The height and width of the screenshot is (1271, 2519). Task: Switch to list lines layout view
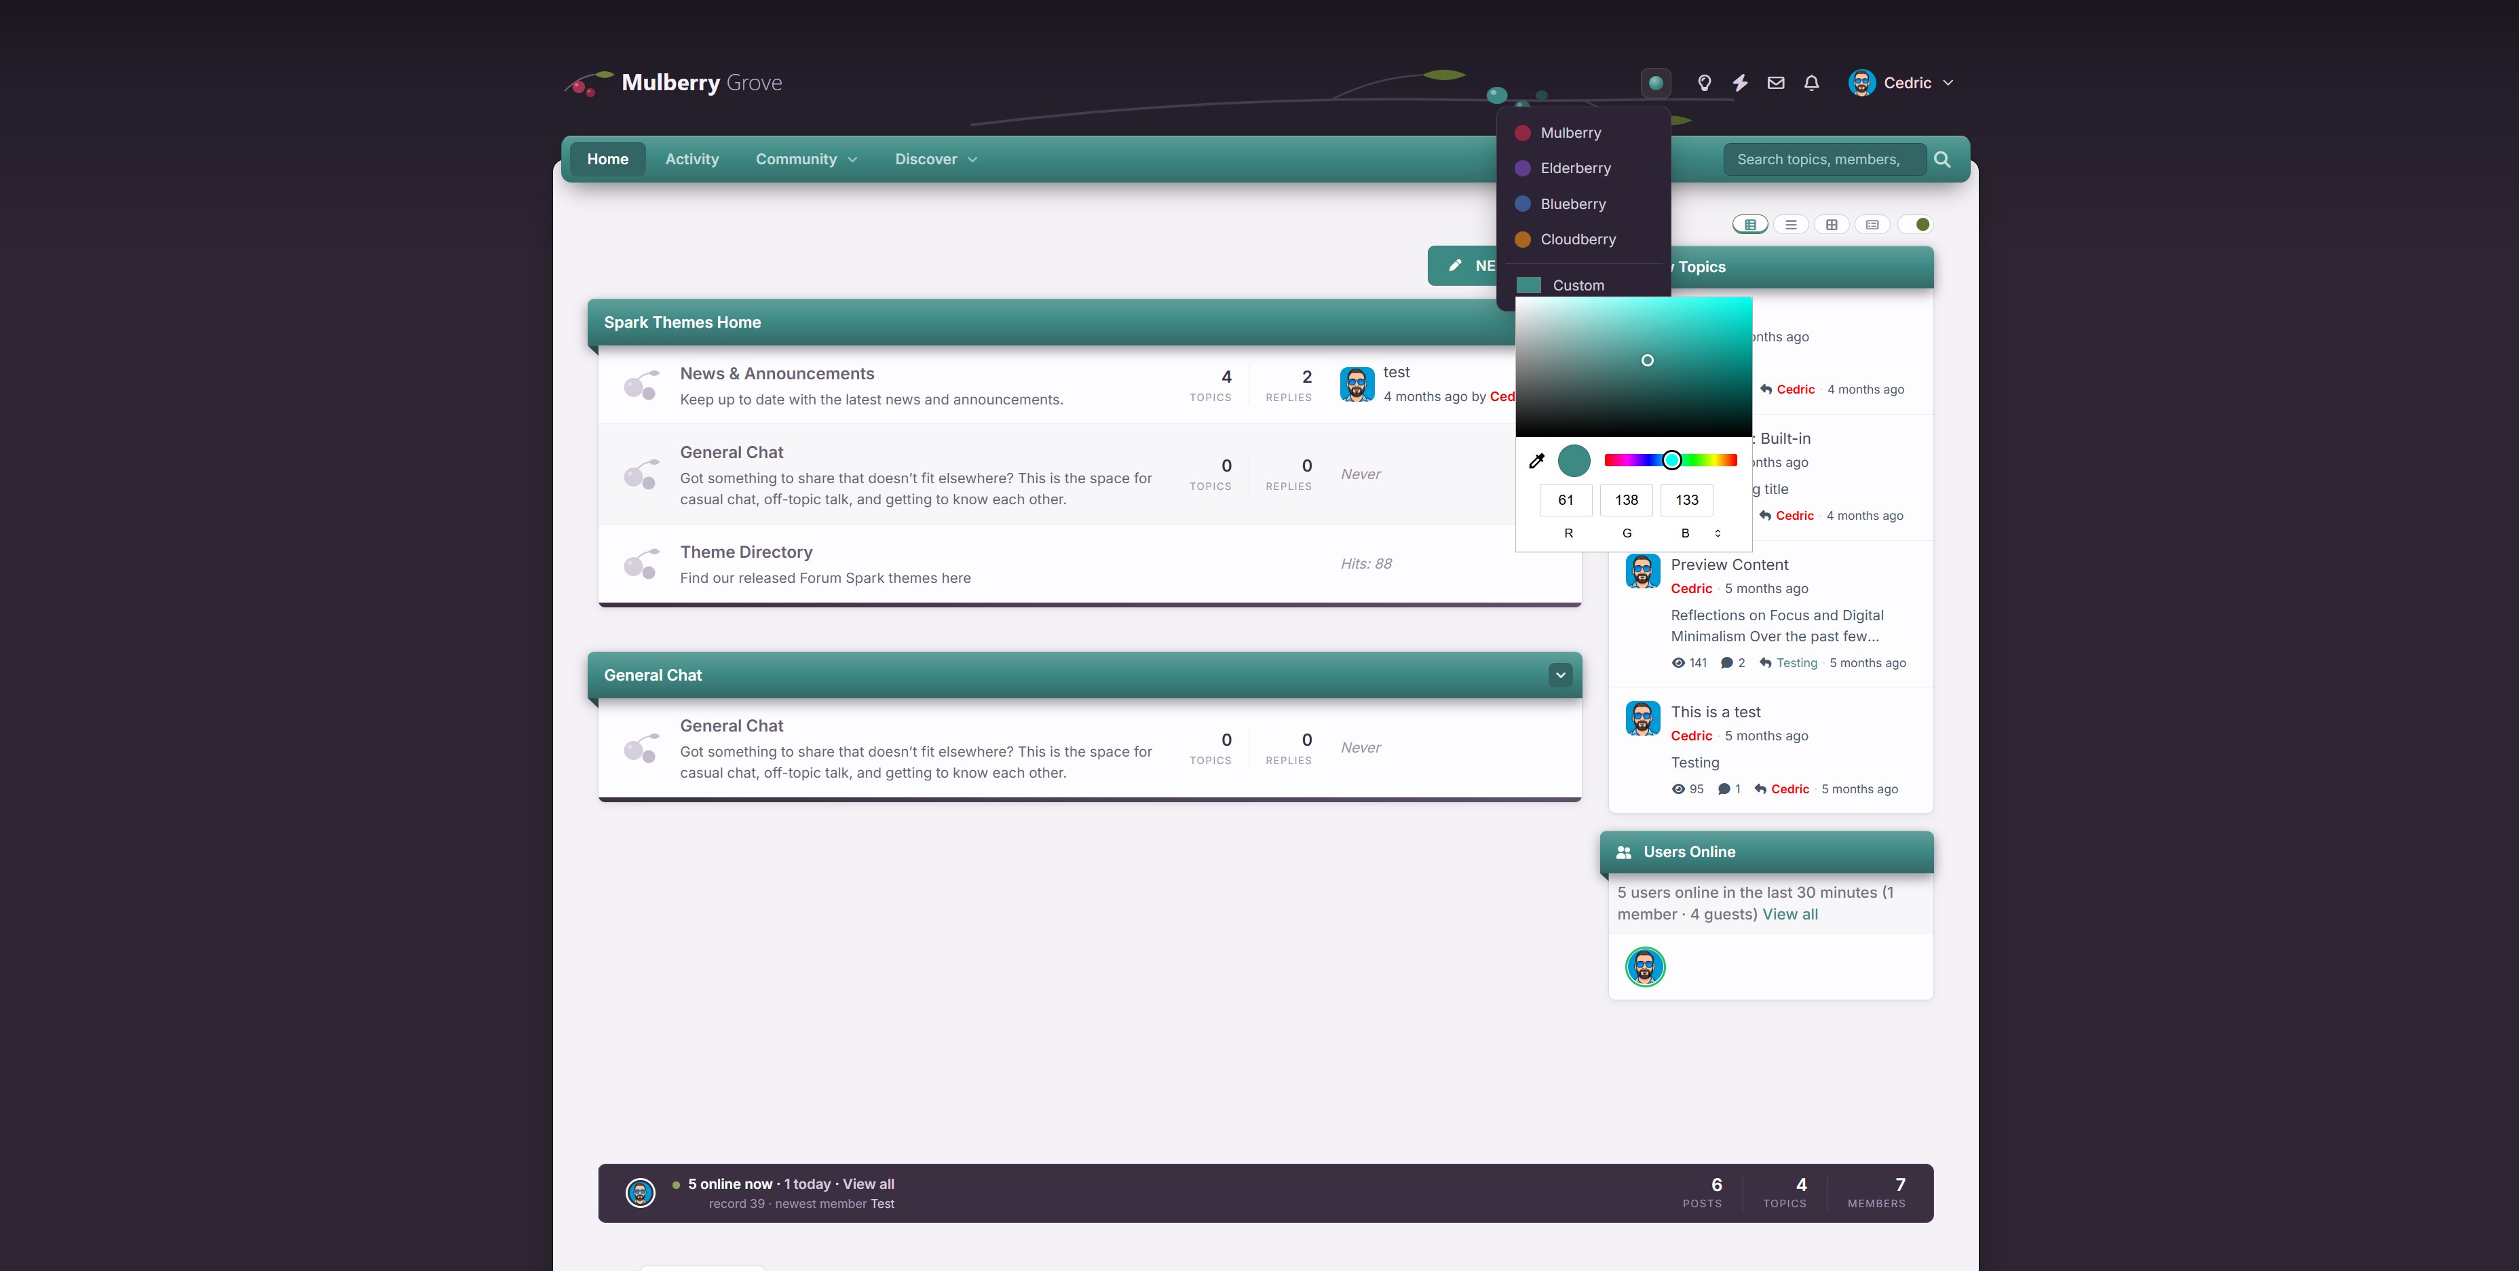pos(1790,225)
